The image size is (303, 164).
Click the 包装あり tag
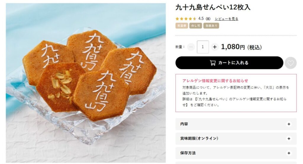211,26
